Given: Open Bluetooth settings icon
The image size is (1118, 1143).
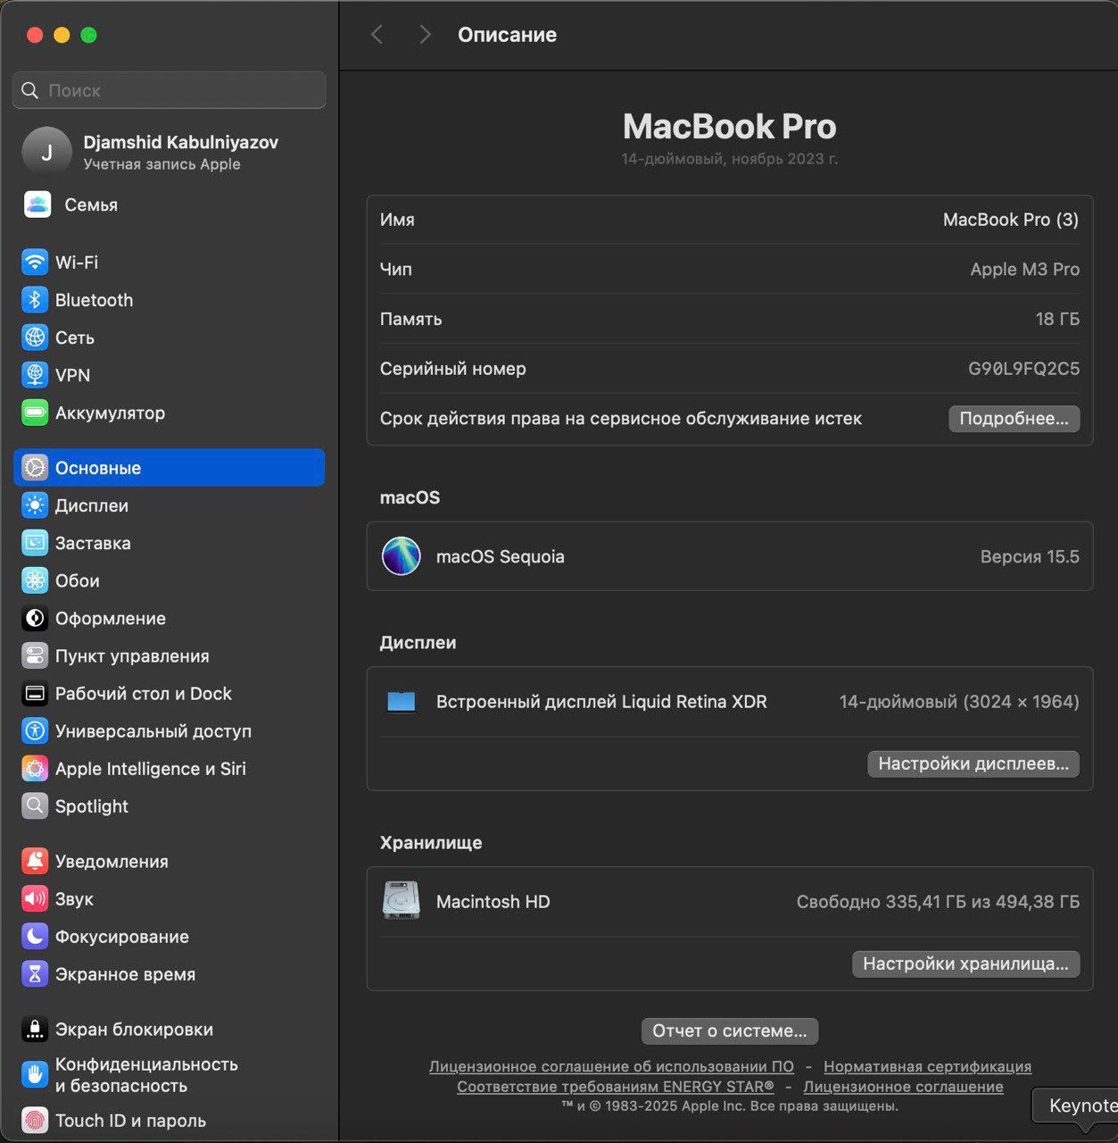Looking at the screenshot, I should [x=35, y=300].
